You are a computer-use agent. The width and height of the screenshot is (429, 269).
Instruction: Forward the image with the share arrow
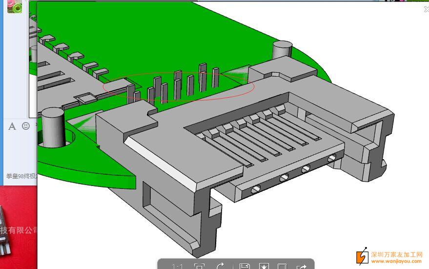coord(302,266)
